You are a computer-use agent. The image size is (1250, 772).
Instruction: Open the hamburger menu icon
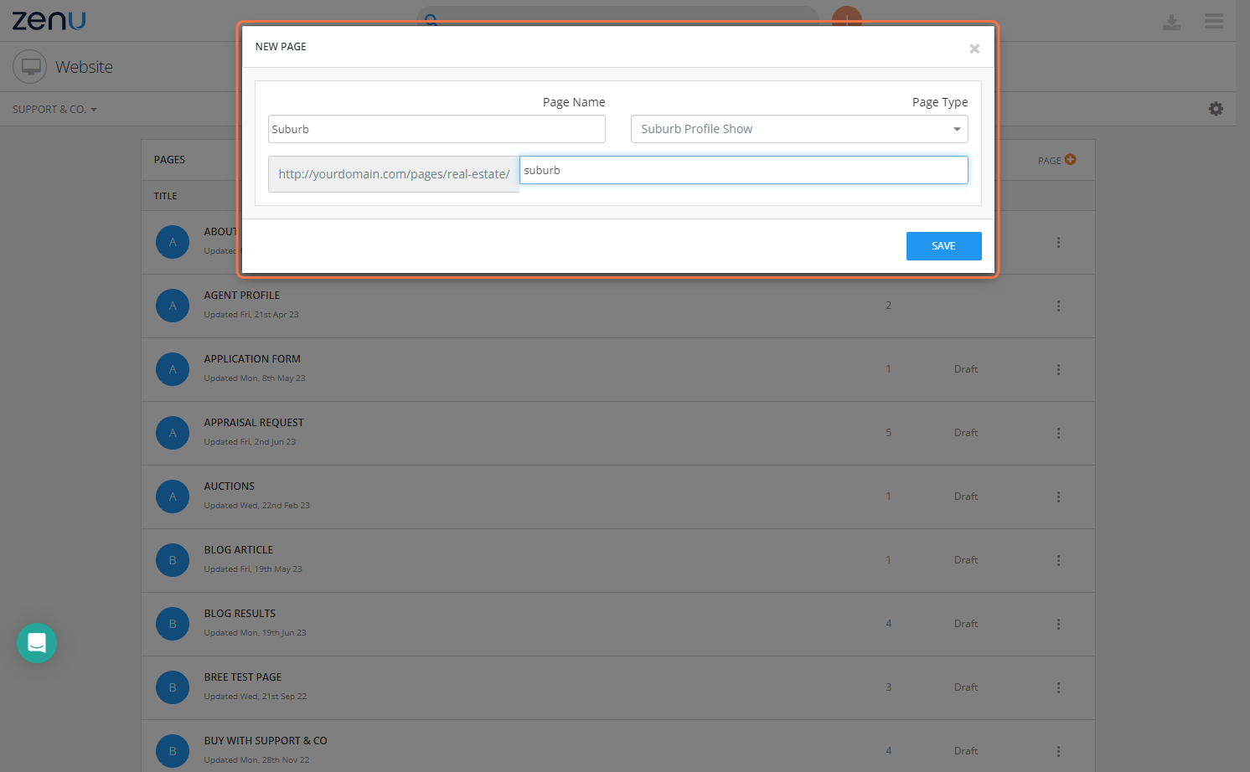1214,21
